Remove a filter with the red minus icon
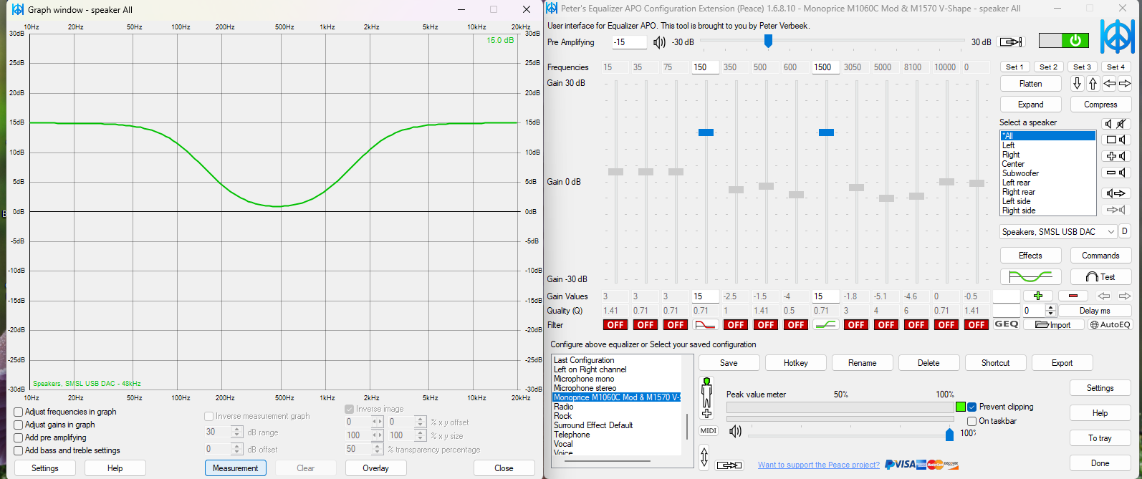Image resolution: width=1142 pixels, height=479 pixels. [x=1073, y=296]
